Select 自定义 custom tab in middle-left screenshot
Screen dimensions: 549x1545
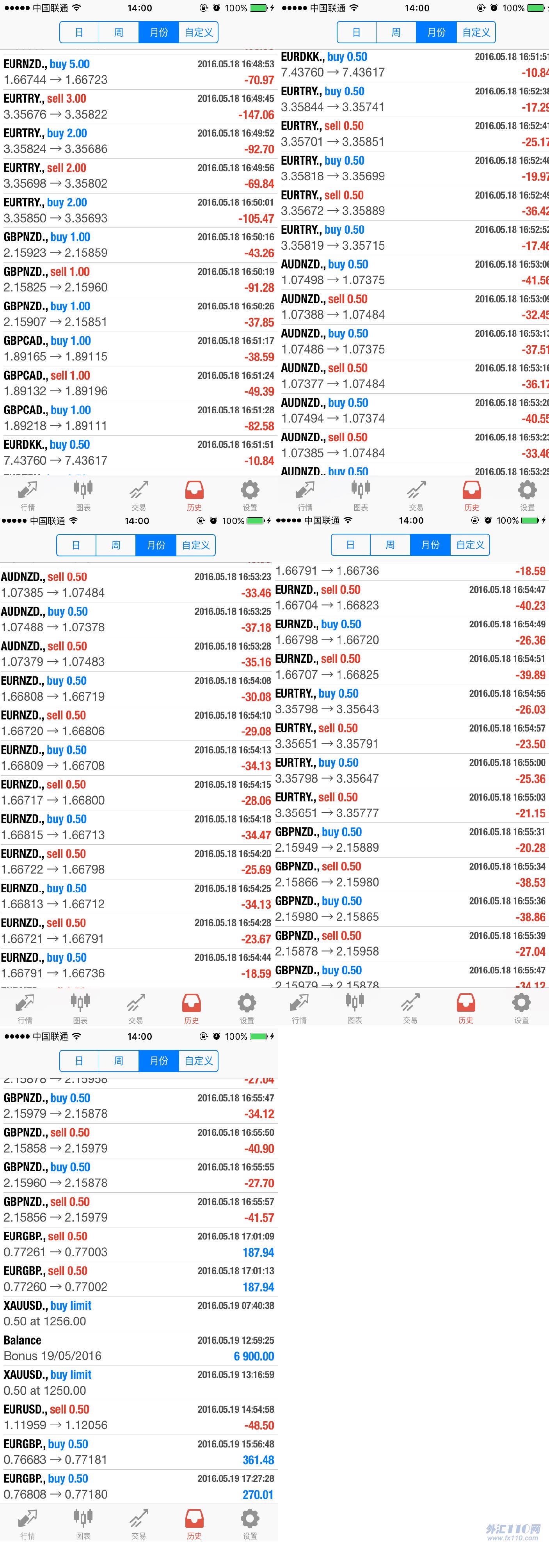point(195,545)
